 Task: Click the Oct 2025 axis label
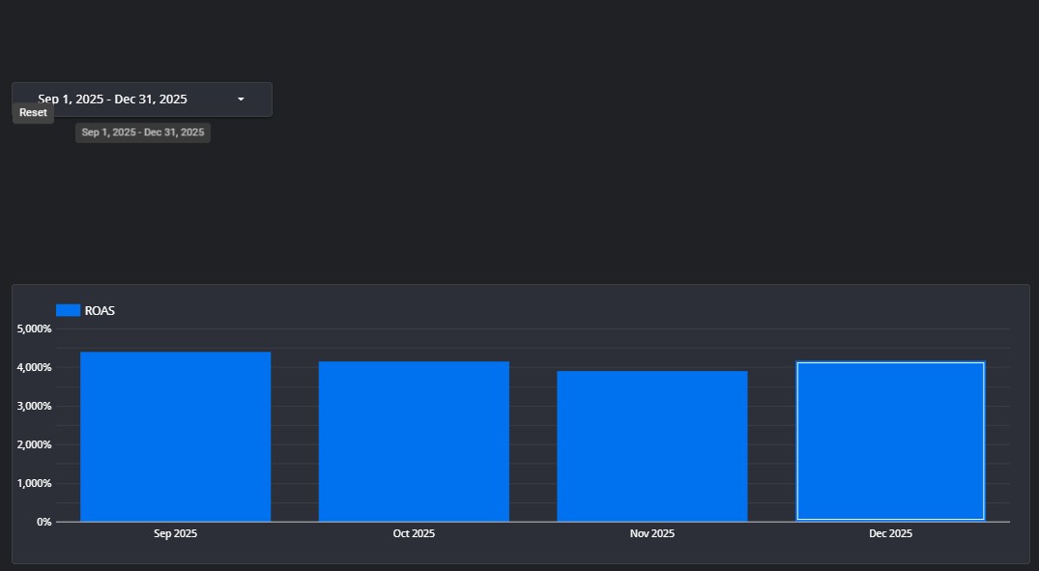[414, 533]
